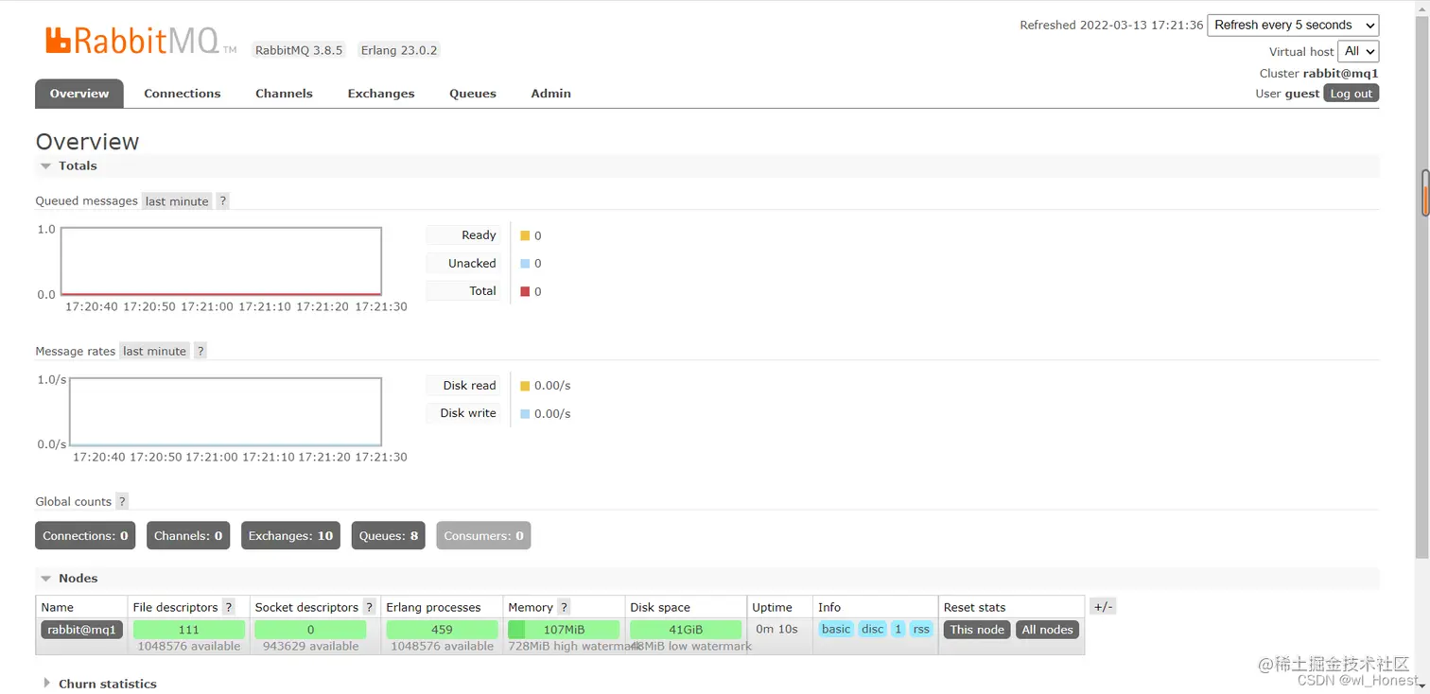Image resolution: width=1430 pixels, height=694 pixels.
Task: Click the Erlang 23.0.2 version label
Action: tap(399, 50)
